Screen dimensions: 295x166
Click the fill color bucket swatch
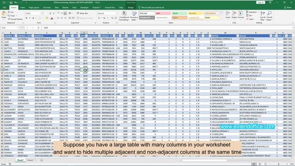pyautogui.click(x=47, y=18)
